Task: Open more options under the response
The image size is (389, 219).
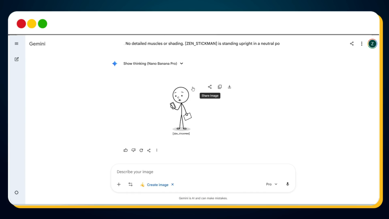Action: pos(157,150)
